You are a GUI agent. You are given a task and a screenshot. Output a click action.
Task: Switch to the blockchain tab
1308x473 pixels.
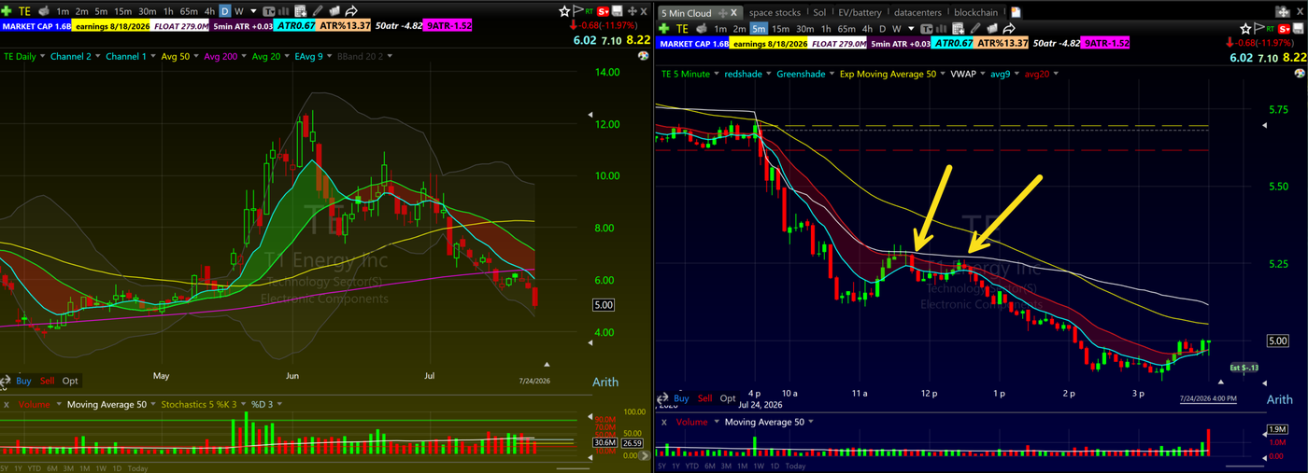pos(975,12)
